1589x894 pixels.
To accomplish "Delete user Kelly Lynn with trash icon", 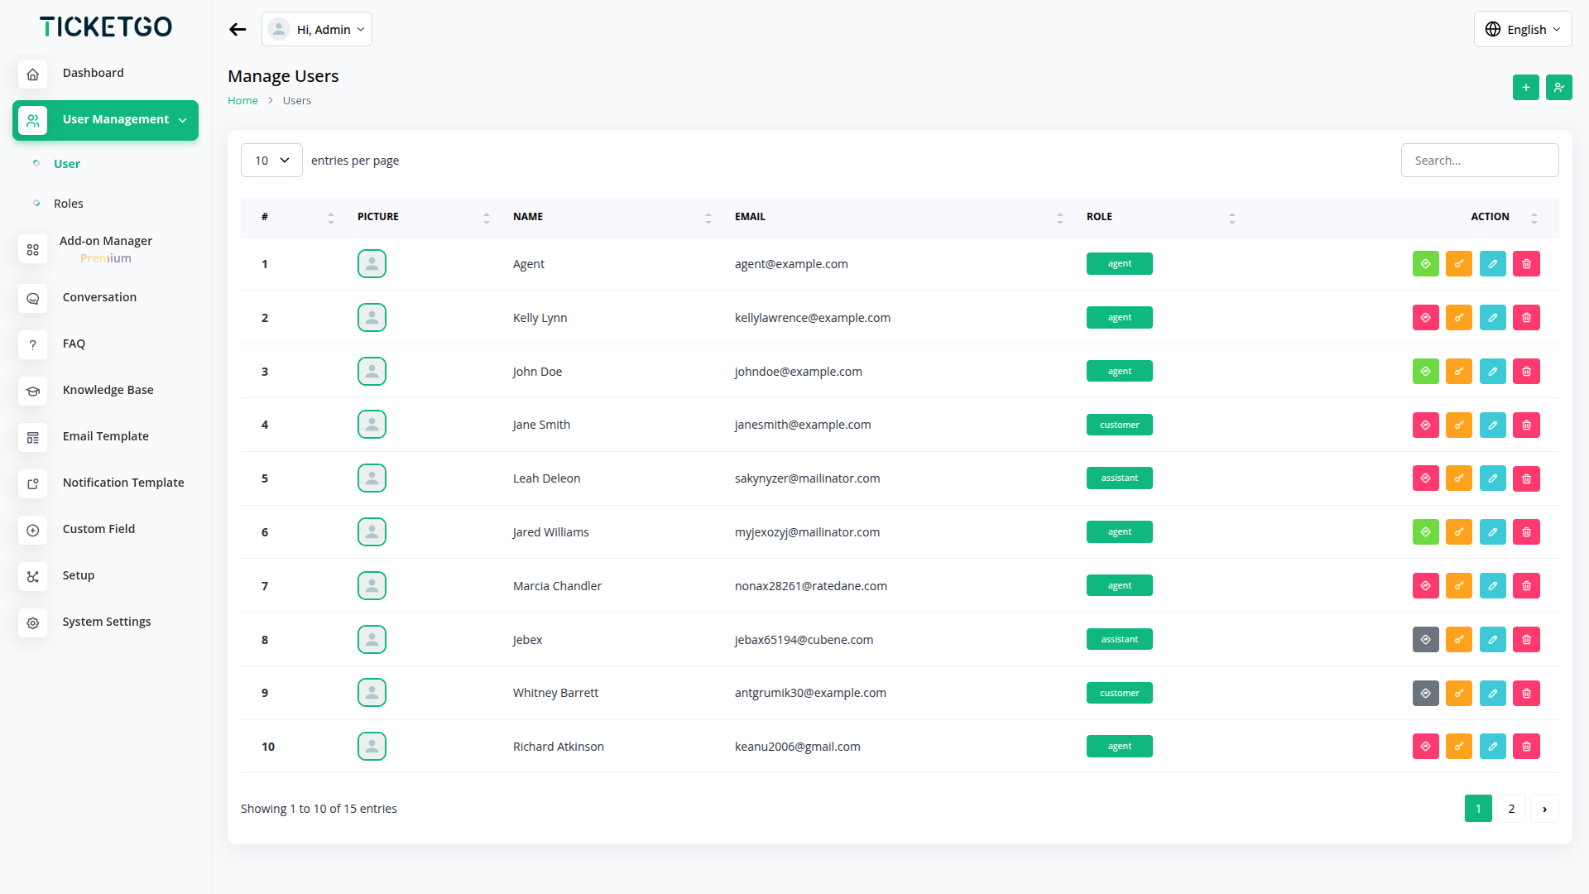I will coord(1526,318).
